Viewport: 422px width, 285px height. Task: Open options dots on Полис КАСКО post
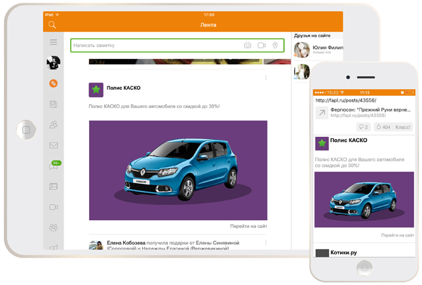point(266,78)
